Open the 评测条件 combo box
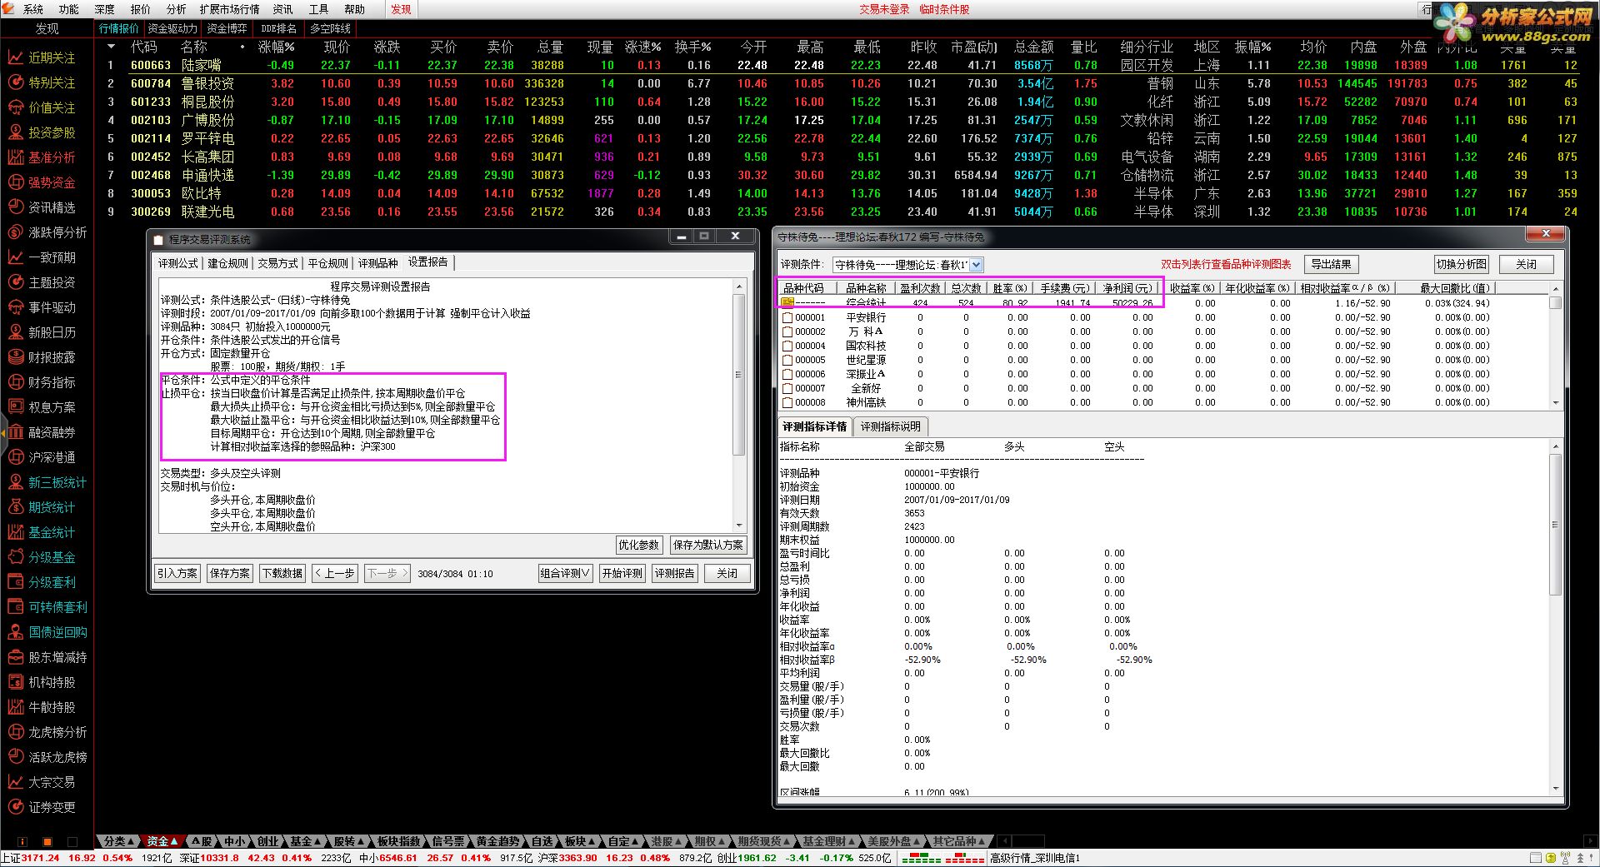1600x867 pixels. pyautogui.click(x=908, y=265)
